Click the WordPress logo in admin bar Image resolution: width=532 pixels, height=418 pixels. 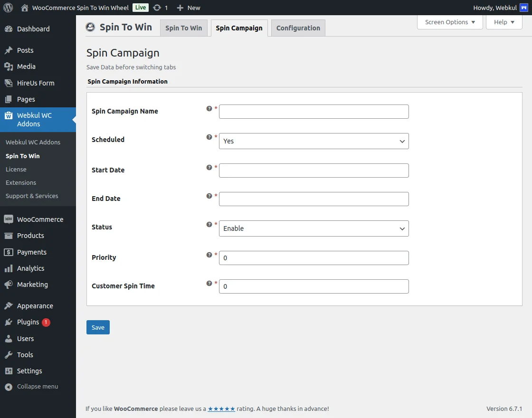[x=8, y=8]
